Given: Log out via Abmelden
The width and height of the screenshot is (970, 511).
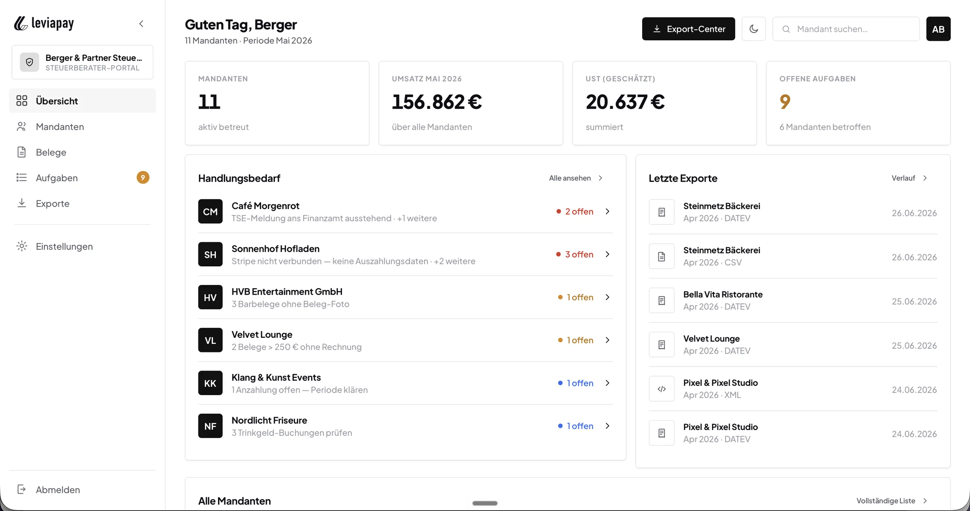Looking at the screenshot, I should click(82, 490).
